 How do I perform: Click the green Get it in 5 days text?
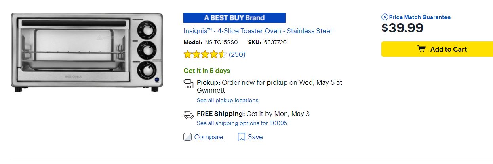[x=207, y=71]
